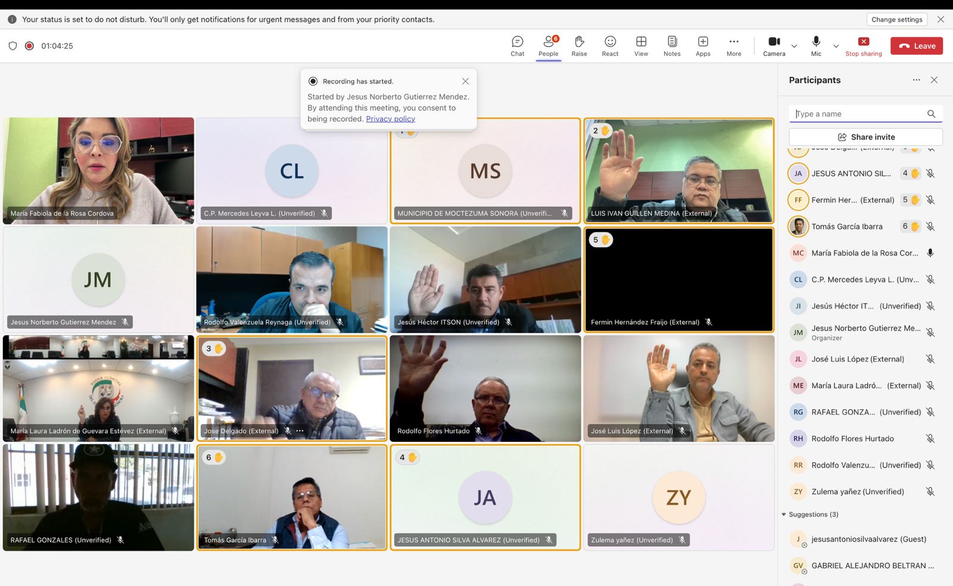The image size is (953, 586).
Task: Click the Share invite button
Action: tap(865, 137)
